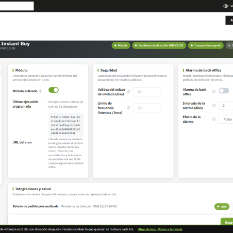Click the Módulo status pill

point(121,45)
